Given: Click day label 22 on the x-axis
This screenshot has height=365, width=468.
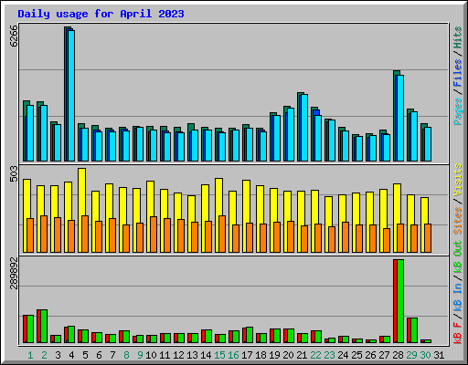Looking at the screenshot, I should coord(315,355).
